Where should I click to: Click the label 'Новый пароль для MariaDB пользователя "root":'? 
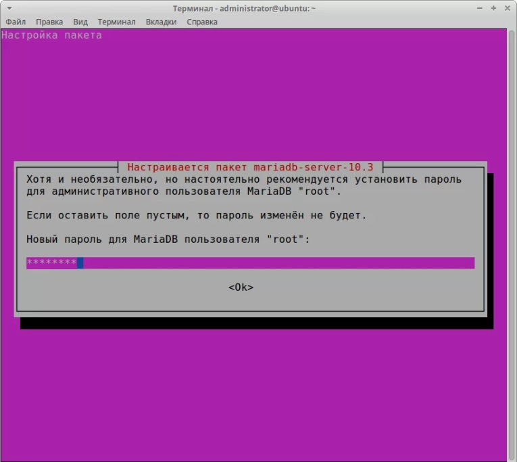tap(168, 239)
